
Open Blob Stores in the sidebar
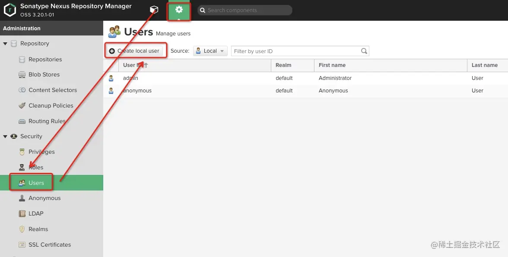tap(44, 75)
